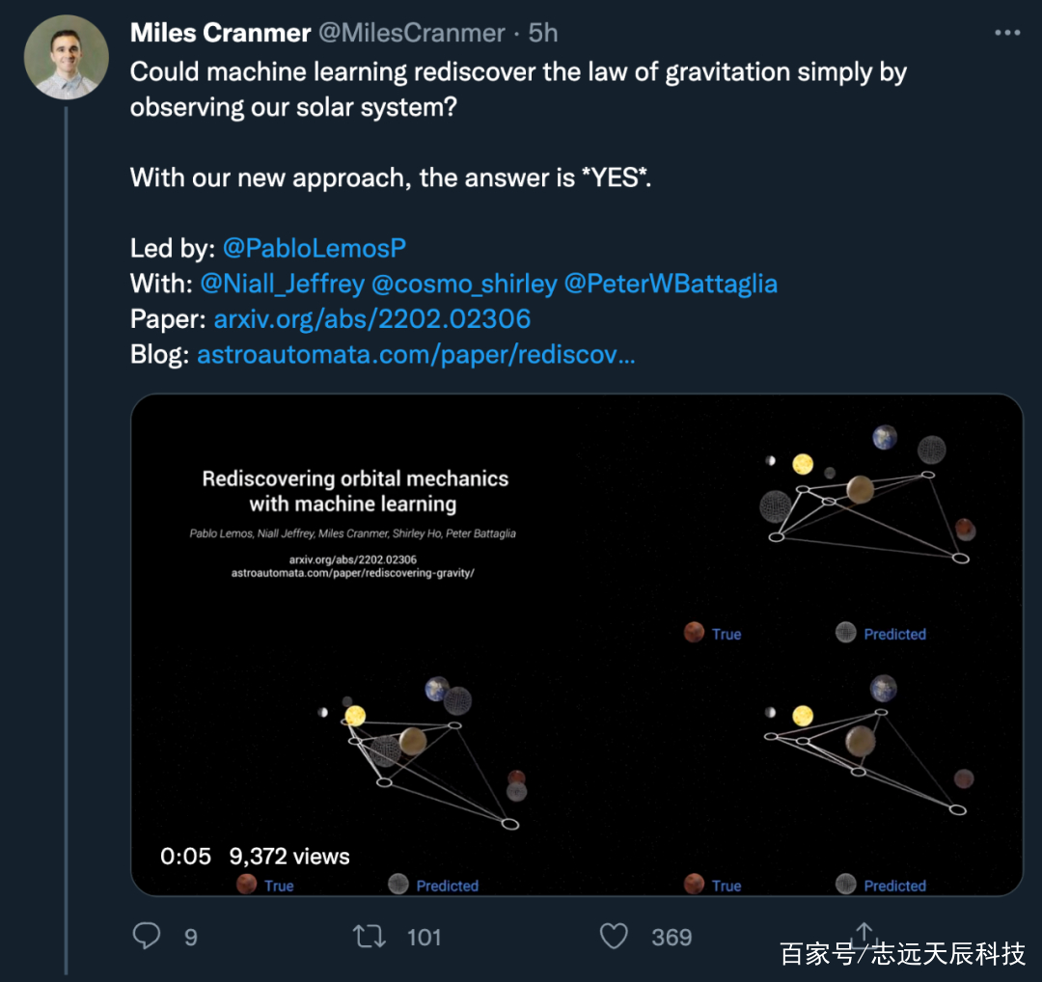Click the Miles Cranmer display name
This screenshot has height=982, width=1042.
click(x=220, y=33)
